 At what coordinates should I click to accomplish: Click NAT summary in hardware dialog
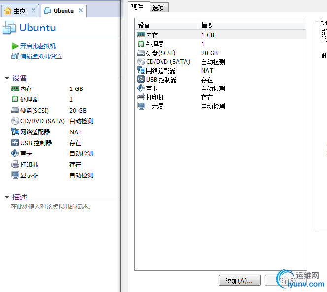pos(207,71)
